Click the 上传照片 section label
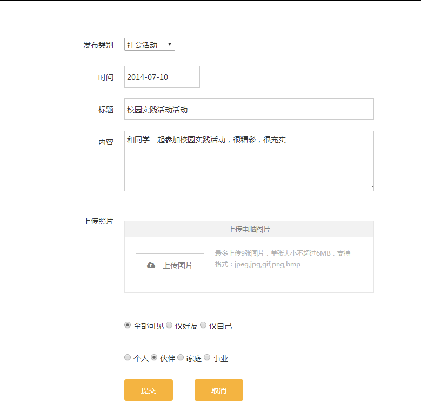This screenshot has width=421, height=414. pyautogui.click(x=98, y=221)
